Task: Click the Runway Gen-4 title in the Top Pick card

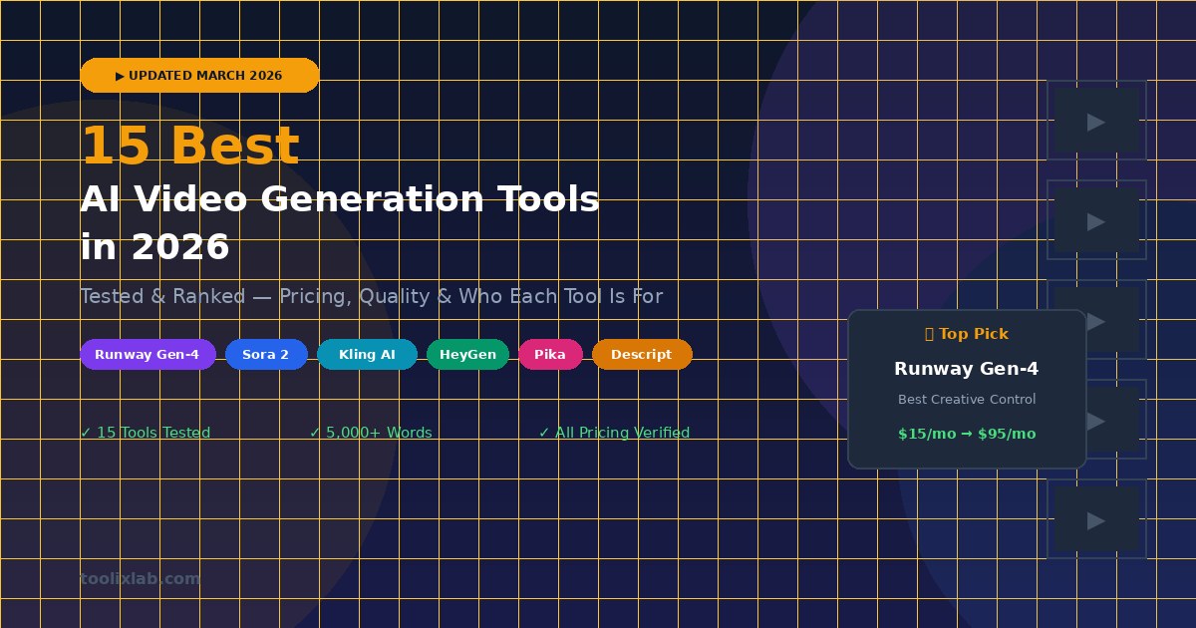Action: (967, 368)
